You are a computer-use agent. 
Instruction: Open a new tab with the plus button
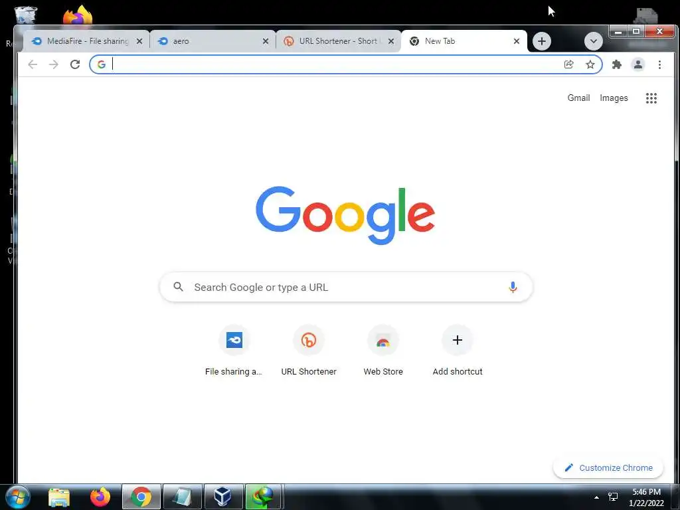tap(541, 41)
